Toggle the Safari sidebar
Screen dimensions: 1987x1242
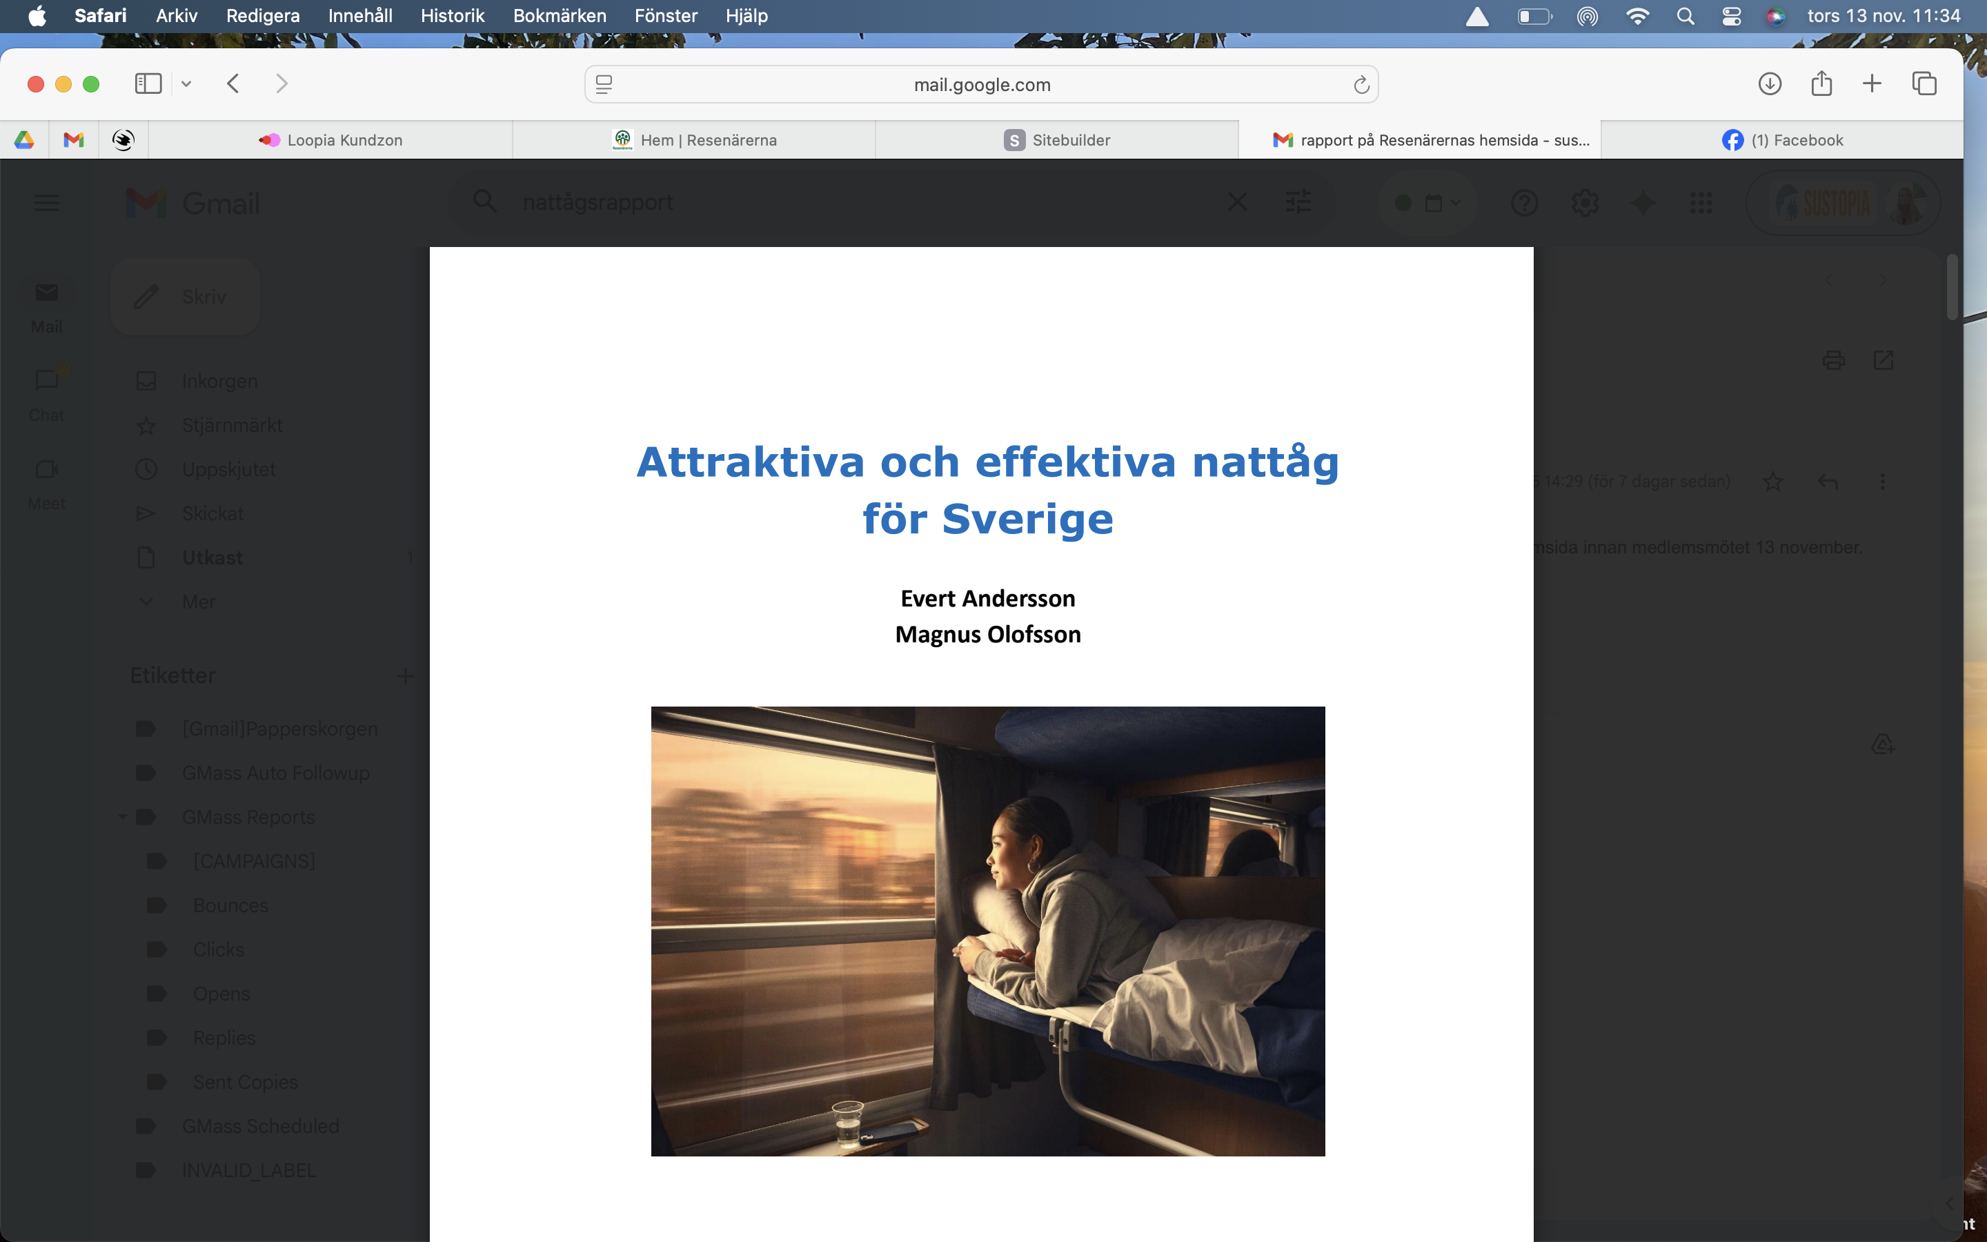coord(147,83)
